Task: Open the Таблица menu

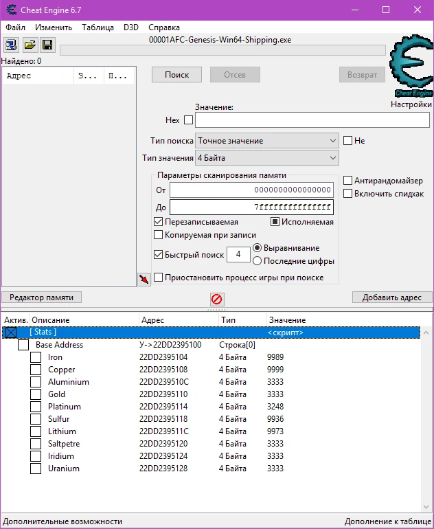Action: (98, 27)
